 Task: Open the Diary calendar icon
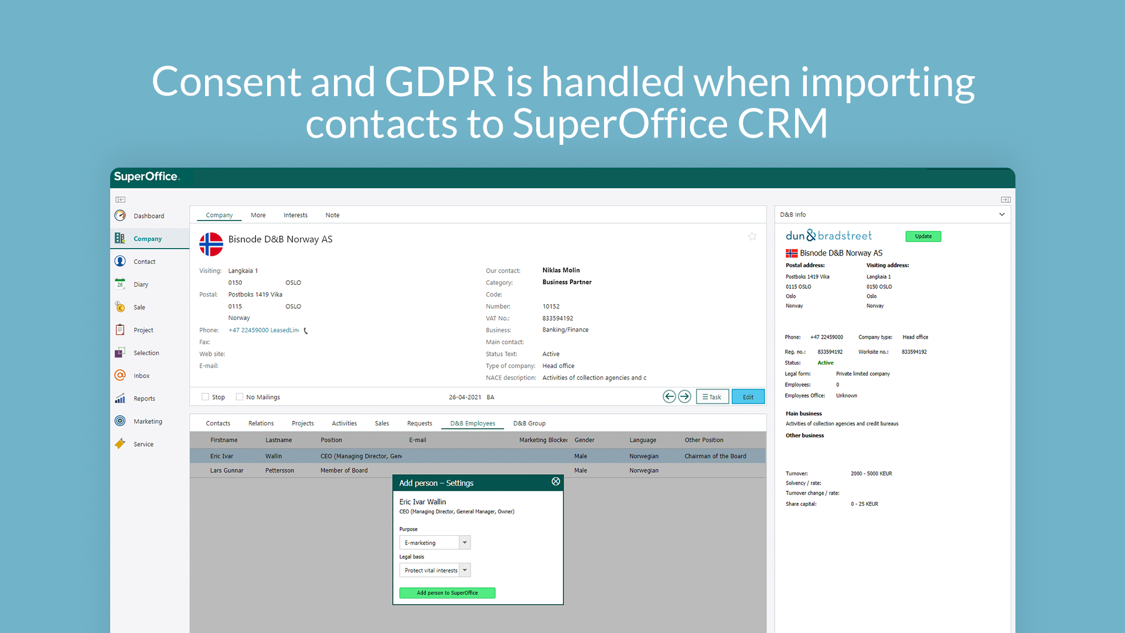[120, 284]
